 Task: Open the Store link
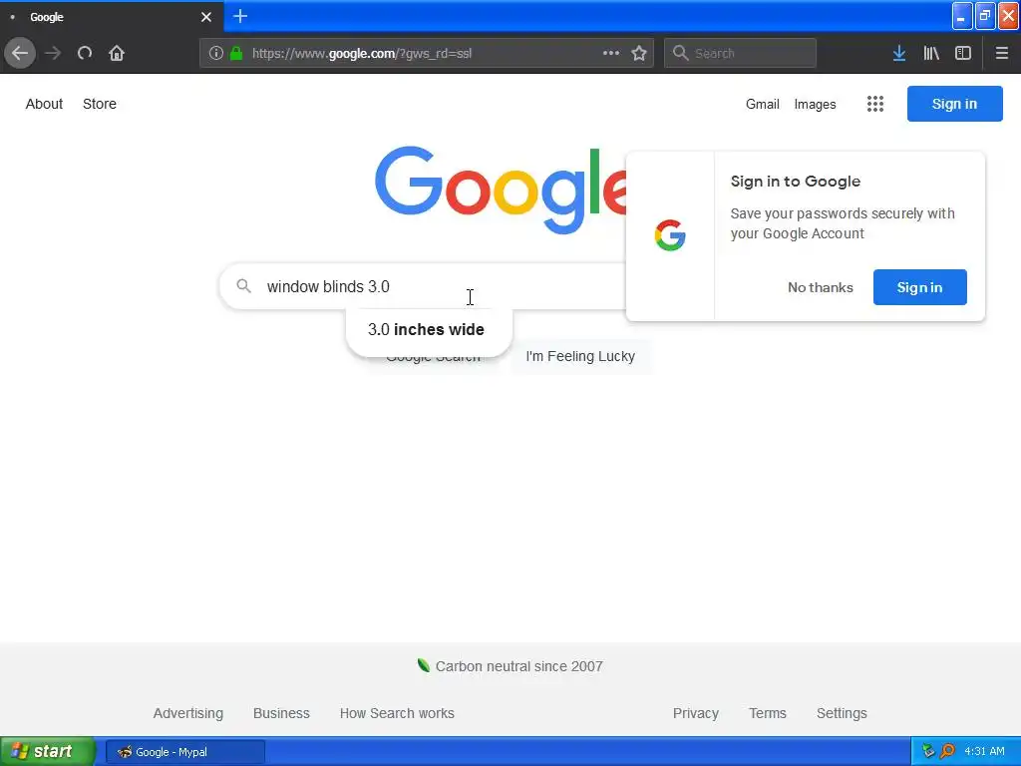100,104
